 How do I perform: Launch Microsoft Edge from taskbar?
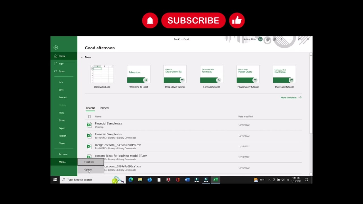131,180
